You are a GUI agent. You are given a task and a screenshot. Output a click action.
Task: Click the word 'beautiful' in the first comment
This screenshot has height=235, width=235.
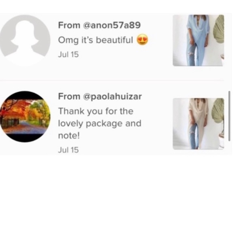114,40
